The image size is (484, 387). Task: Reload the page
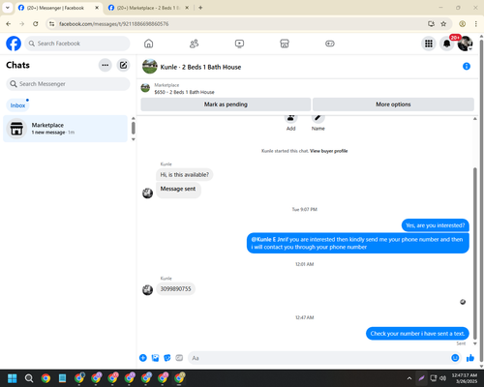tap(36, 24)
